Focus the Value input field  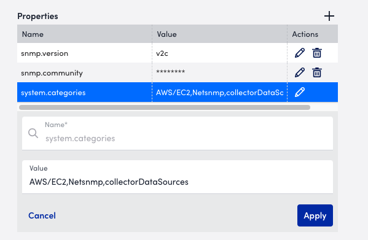(x=178, y=177)
